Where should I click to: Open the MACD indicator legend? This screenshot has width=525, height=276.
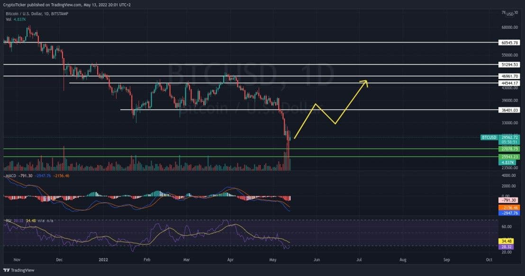point(10,176)
